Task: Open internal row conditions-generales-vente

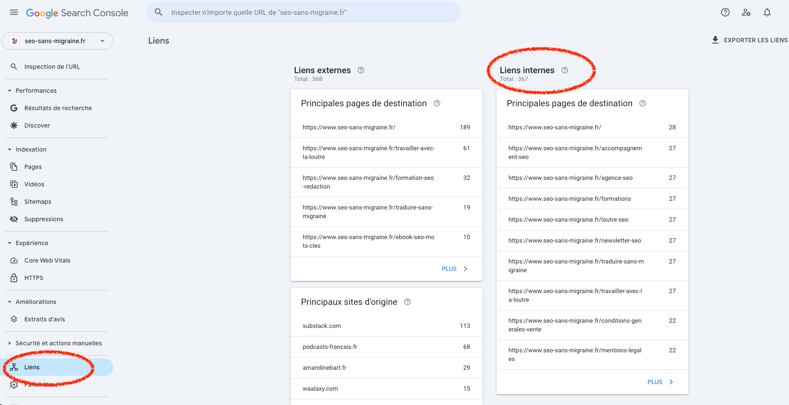Action: click(x=592, y=325)
